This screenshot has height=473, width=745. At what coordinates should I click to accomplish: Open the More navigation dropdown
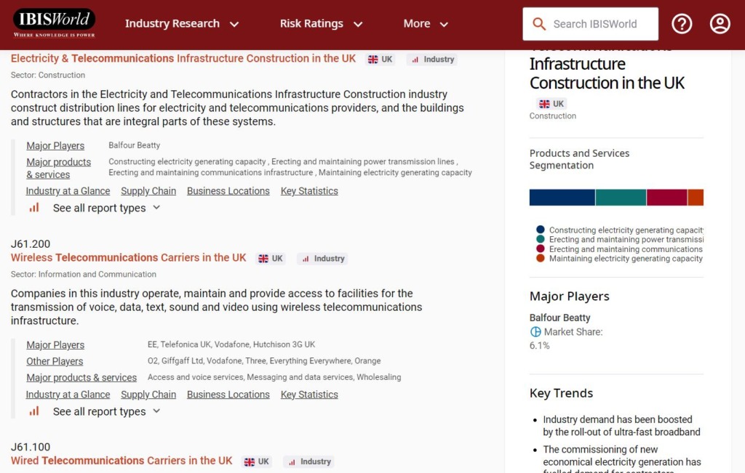(426, 24)
